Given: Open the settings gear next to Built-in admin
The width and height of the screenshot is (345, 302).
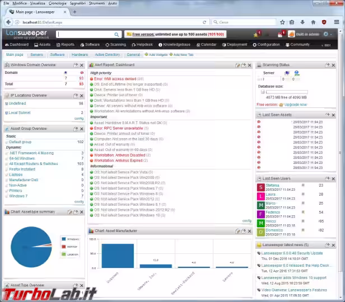Looking at the screenshot, I should click(326, 34).
